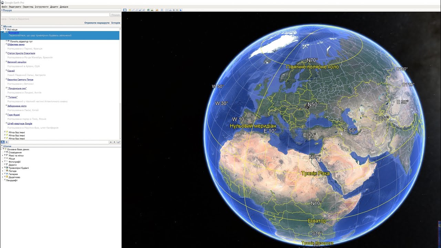Toggle the Фотографії layer checkbox
This screenshot has height=248, width=441.
coord(5,161)
